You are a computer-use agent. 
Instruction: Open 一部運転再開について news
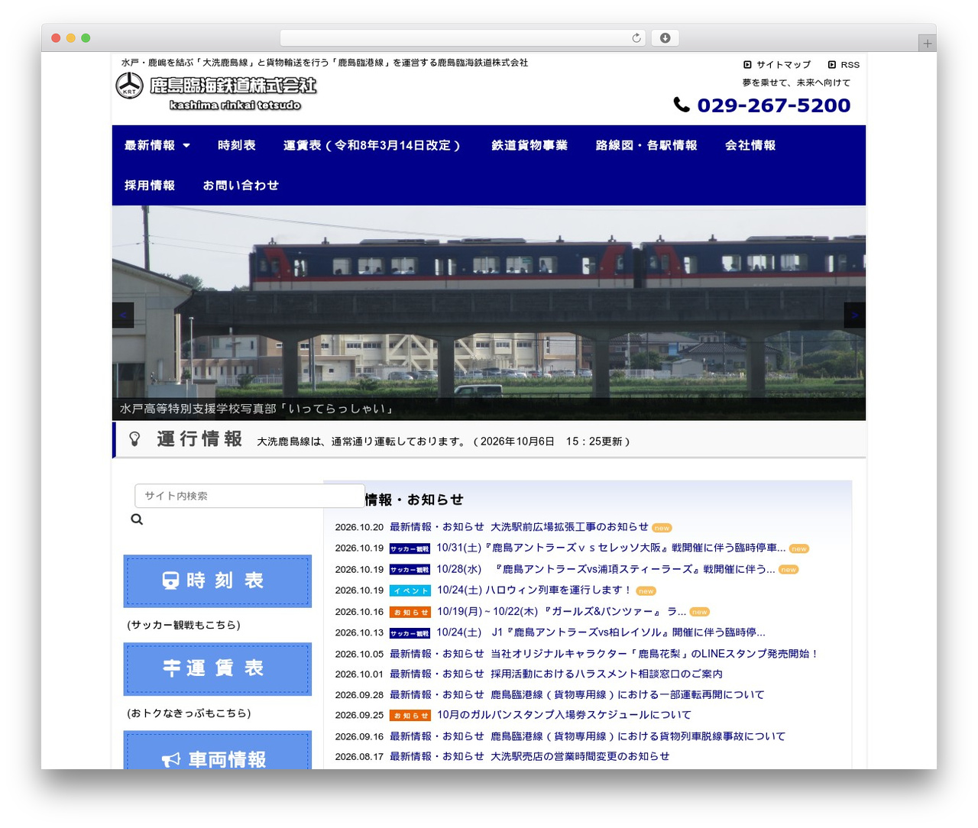[x=627, y=694]
